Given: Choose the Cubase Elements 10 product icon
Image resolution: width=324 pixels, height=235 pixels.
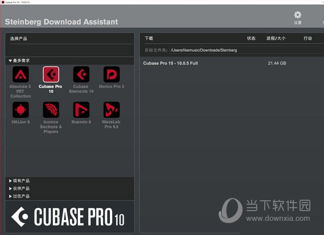Looking at the screenshot, I should pyautogui.click(x=81, y=75).
